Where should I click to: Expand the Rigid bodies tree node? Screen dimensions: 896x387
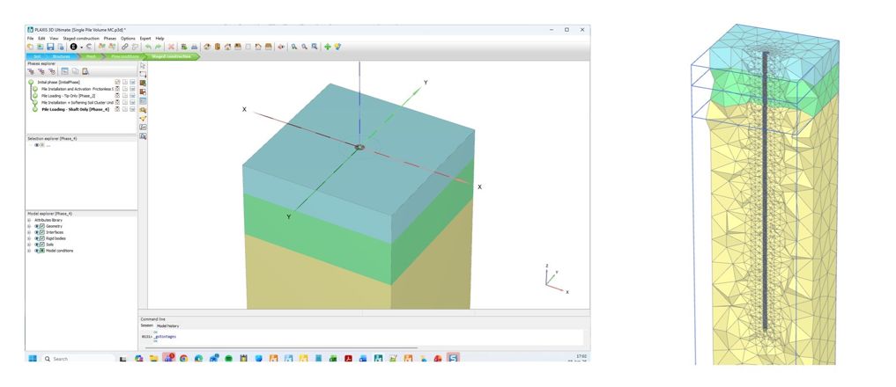pyautogui.click(x=29, y=238)
